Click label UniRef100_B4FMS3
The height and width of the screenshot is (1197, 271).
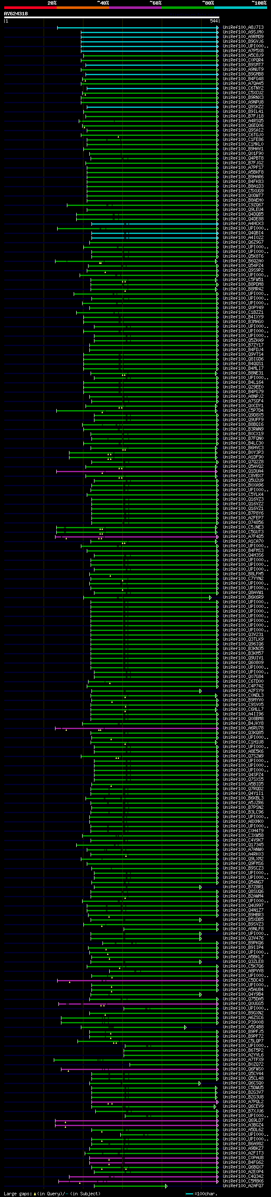click(243, 550)
